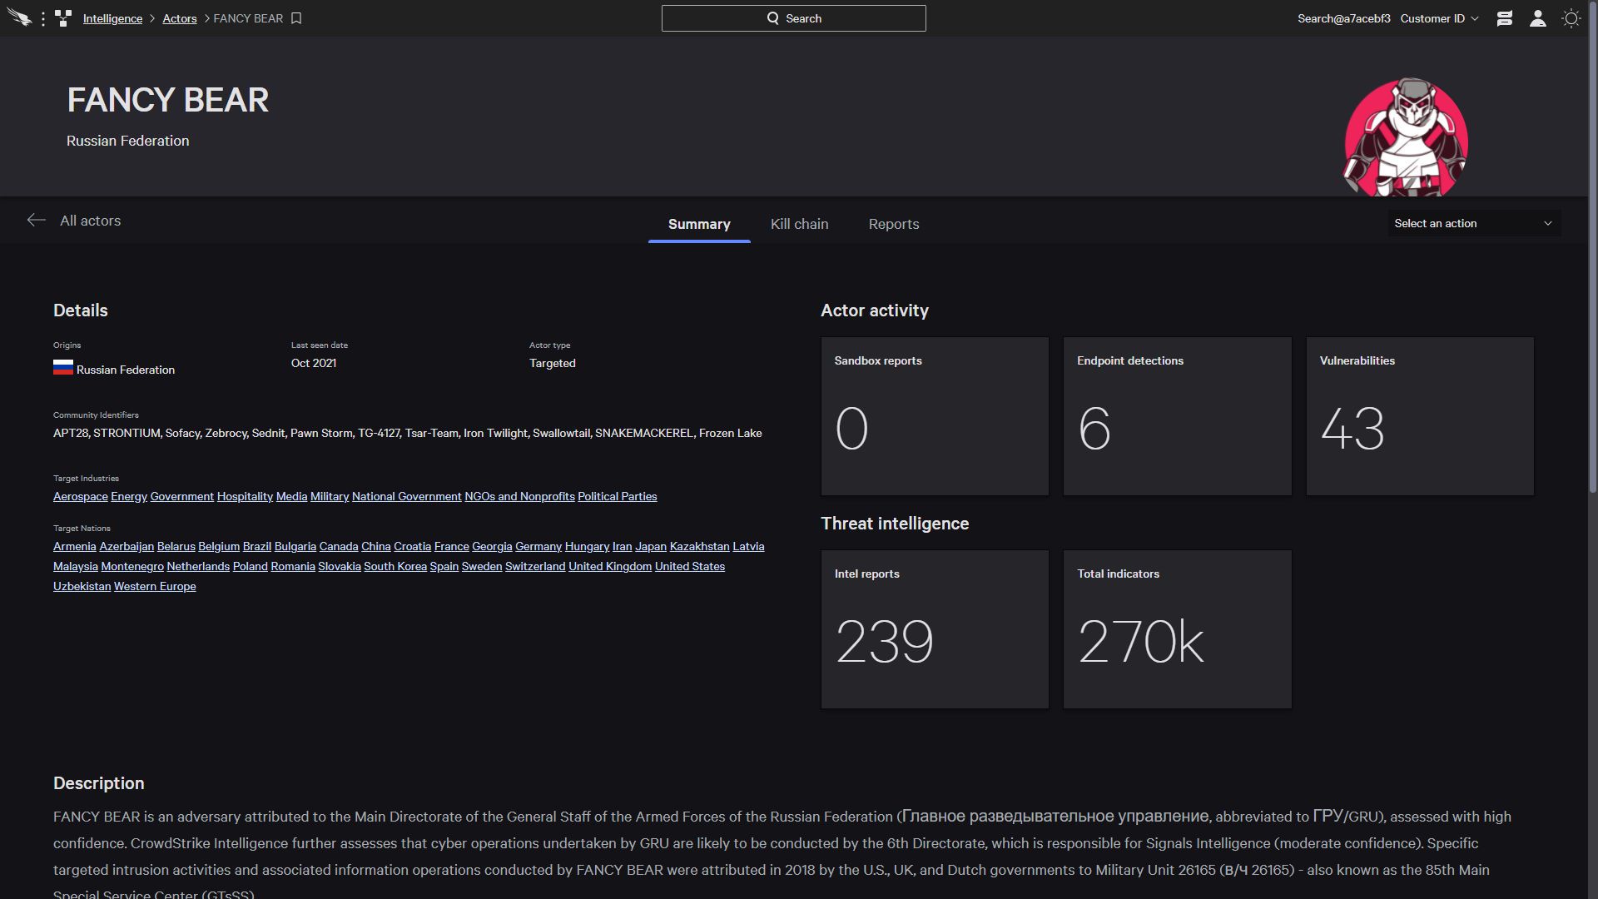This screenshot has height=899, width=1598.
Task: Open the Kazakhstan target nation link
Action: click(x=700, y=546)
